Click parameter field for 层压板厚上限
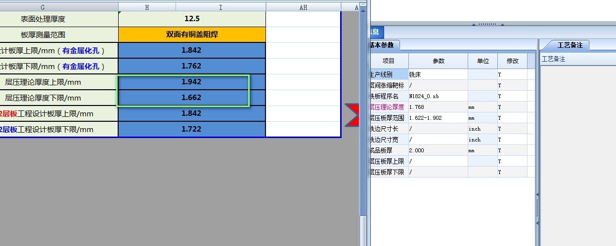Screen dimensions: 616x246 point(438,161)
